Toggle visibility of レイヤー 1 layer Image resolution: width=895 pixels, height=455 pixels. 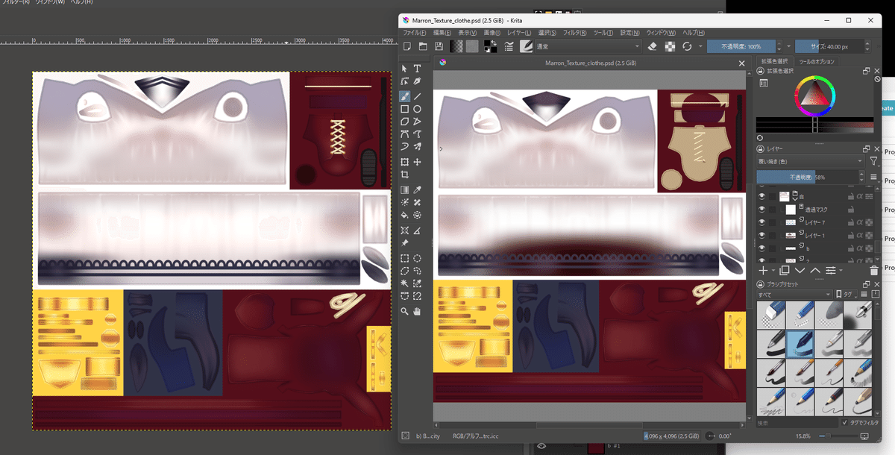point(762,235)
